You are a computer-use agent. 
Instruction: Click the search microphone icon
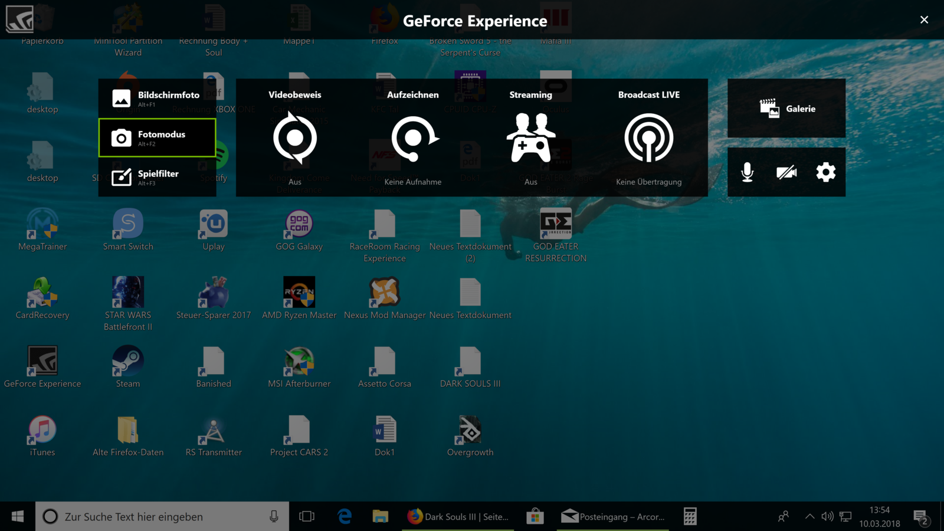[x=274, y=516]
